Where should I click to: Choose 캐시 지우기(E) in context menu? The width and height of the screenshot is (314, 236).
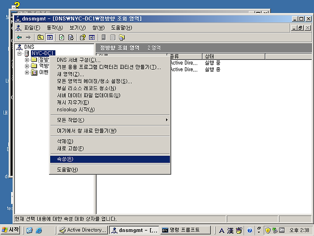point(110,103)
